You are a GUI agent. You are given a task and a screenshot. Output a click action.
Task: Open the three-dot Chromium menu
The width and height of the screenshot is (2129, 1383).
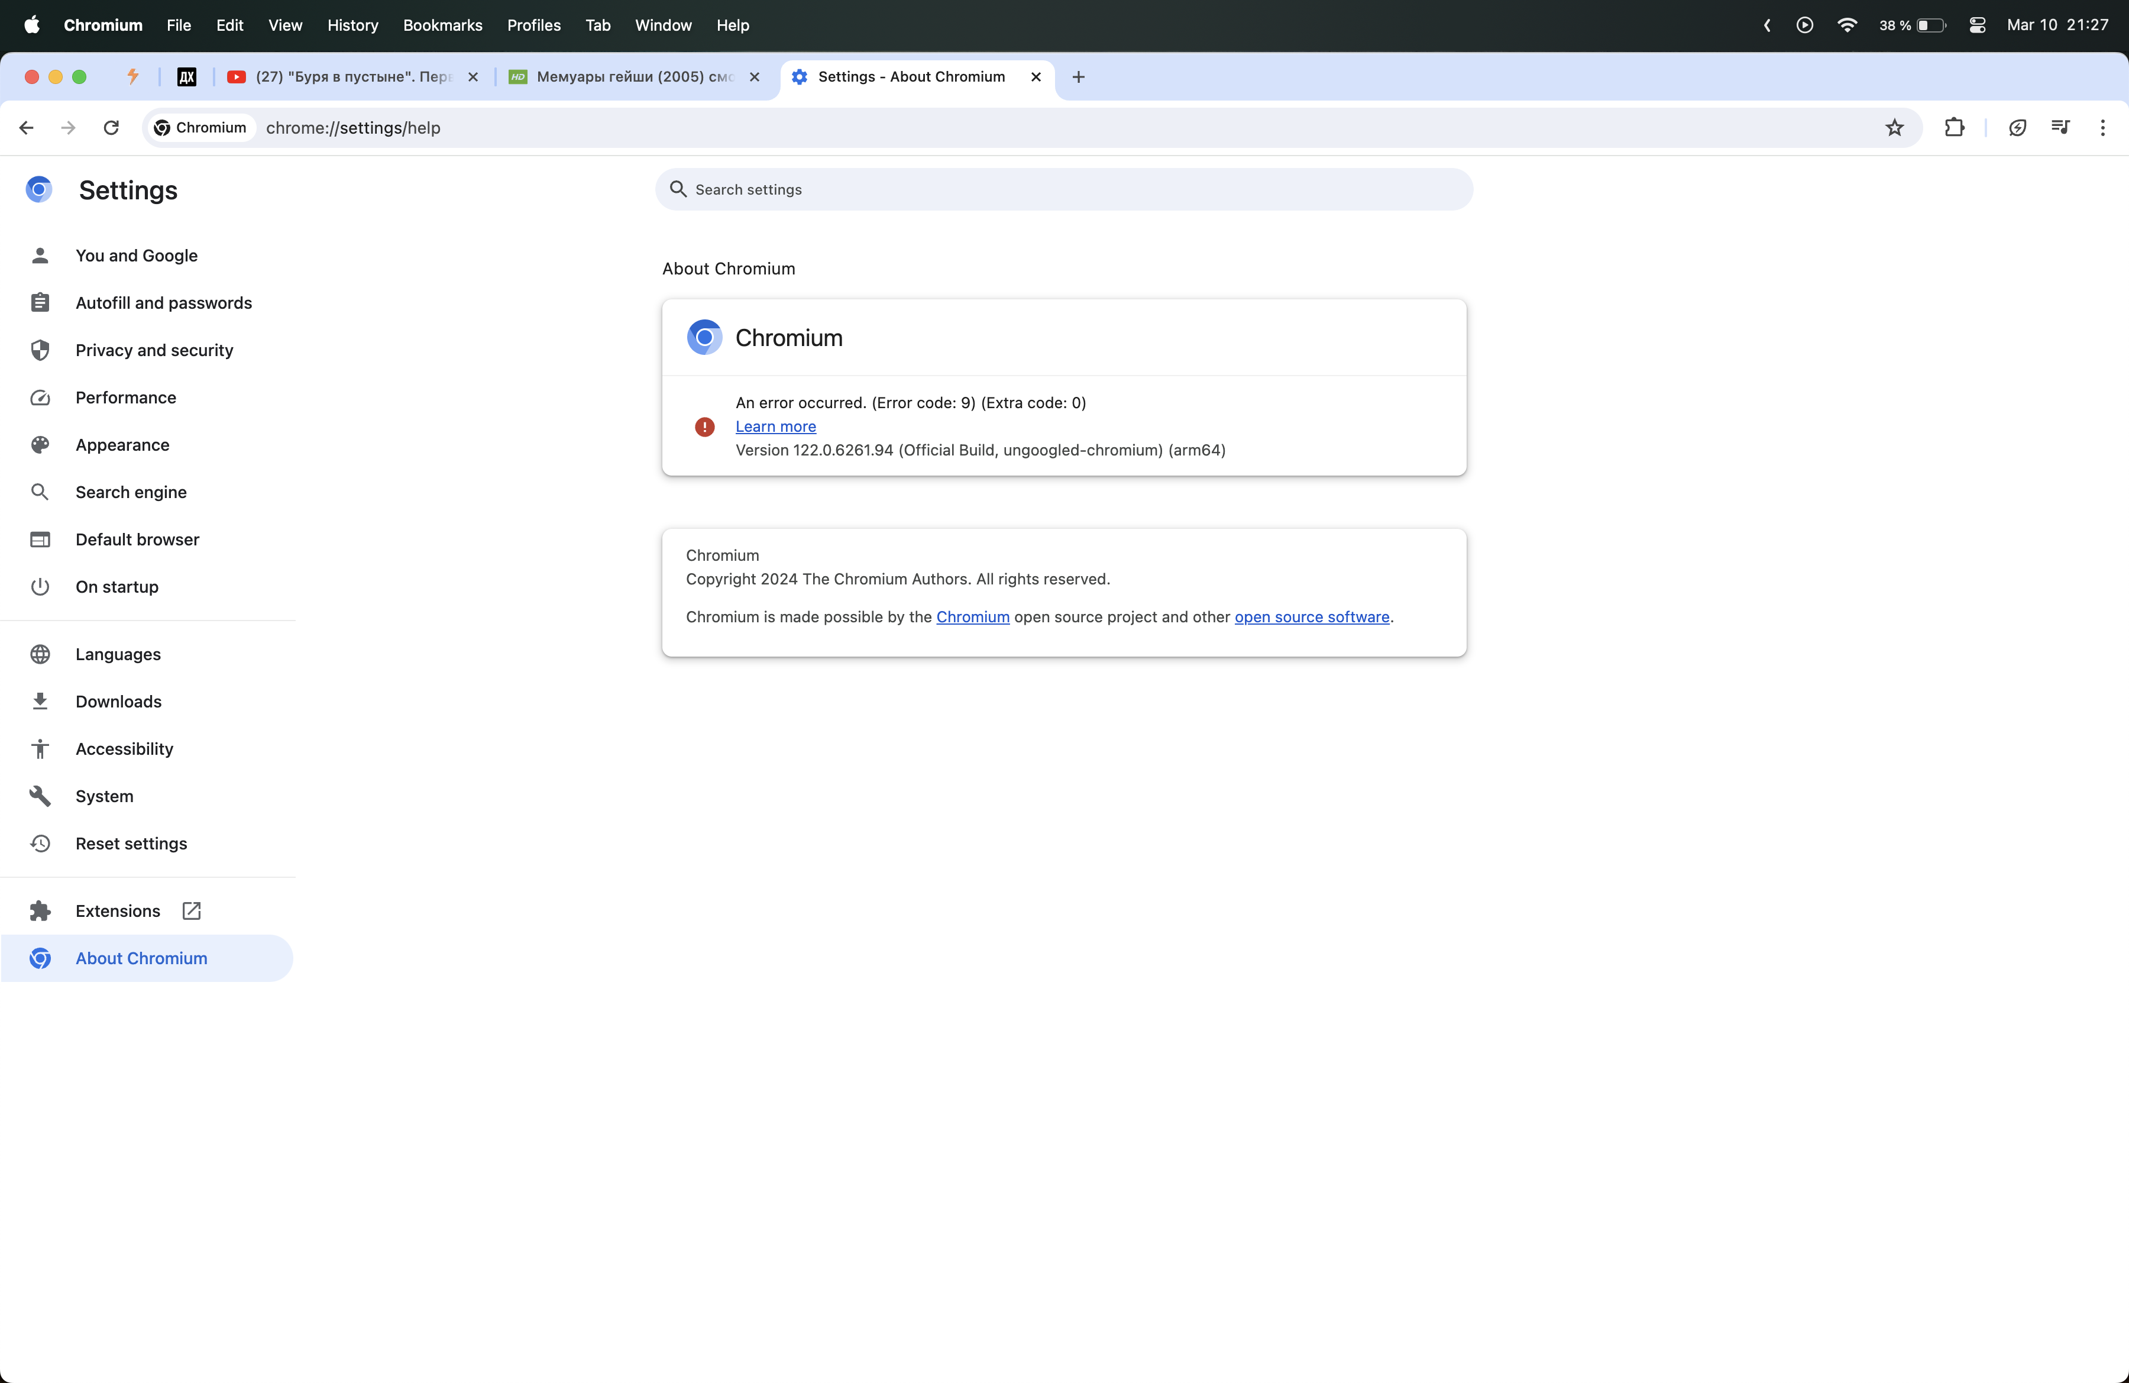[x=2102, y=128]
